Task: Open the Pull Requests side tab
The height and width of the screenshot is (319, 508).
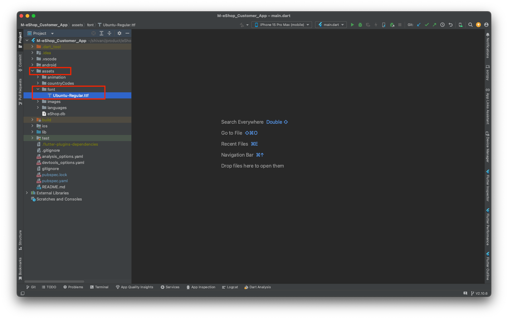Action: click(x=20, y=92)
